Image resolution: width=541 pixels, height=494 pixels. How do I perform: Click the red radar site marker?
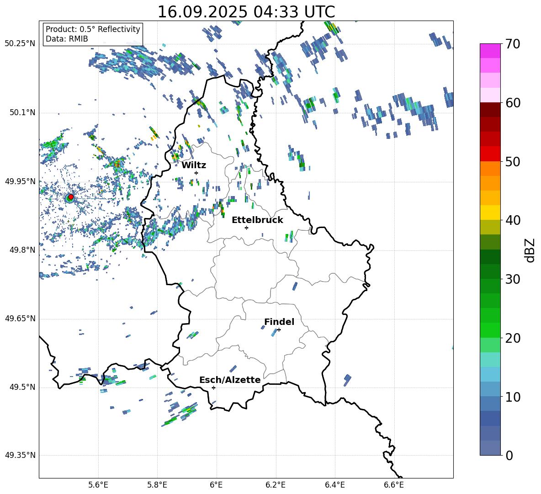click(70, 197)
